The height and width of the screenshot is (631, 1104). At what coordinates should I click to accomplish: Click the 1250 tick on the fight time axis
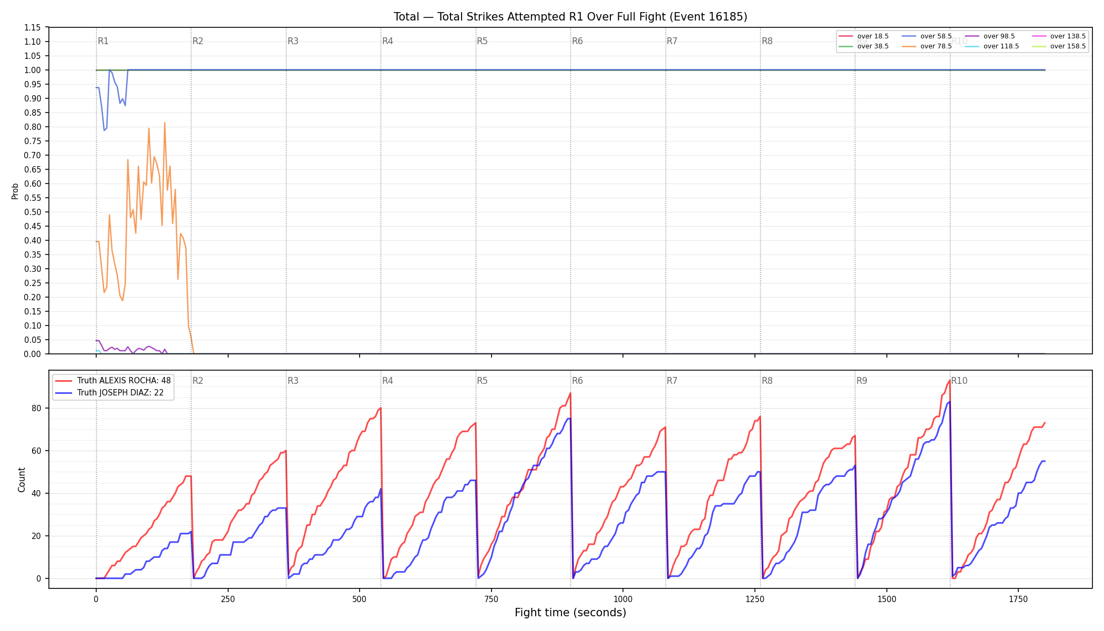pyautogui.click(x=755, y=599)
